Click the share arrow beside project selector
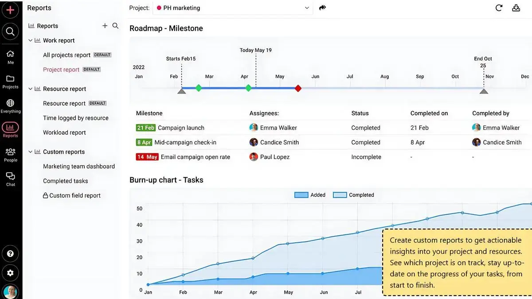Image resolution: width=532 pixels, height=299 pixels. 323,8
